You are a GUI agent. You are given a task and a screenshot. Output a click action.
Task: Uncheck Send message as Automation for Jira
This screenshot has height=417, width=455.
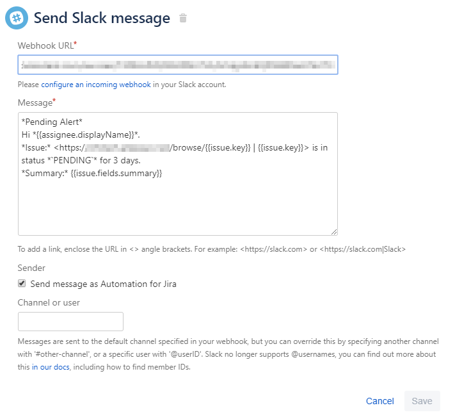pos(22,283)
